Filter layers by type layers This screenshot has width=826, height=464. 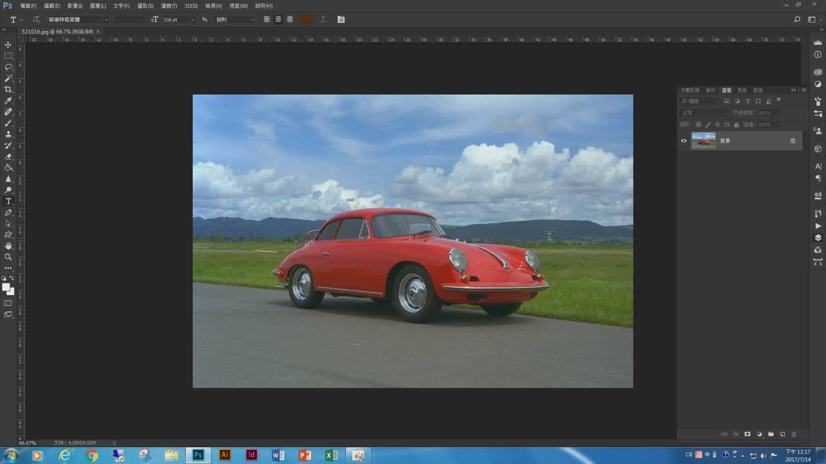[748, 101]
